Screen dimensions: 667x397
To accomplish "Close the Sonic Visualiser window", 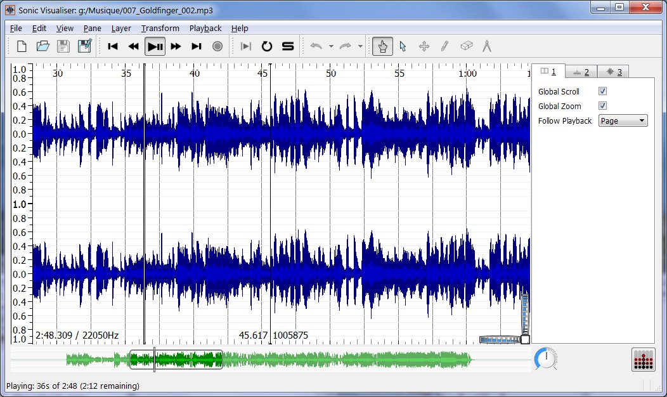I will (645, 8).
